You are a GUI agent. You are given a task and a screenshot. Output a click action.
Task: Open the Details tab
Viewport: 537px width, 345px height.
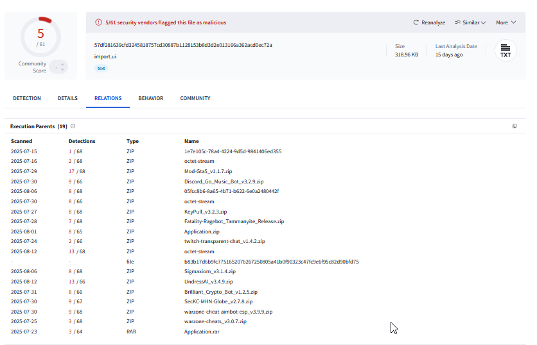coord(67,98)
